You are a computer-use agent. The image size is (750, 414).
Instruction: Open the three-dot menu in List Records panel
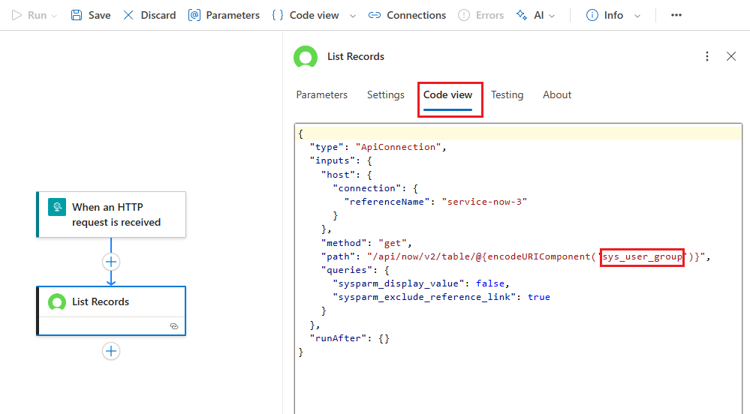tap(706, 56)
